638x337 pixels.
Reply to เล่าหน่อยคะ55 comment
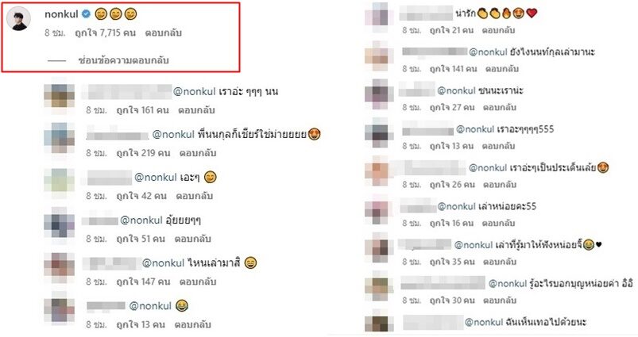click(x=498, y=223)
